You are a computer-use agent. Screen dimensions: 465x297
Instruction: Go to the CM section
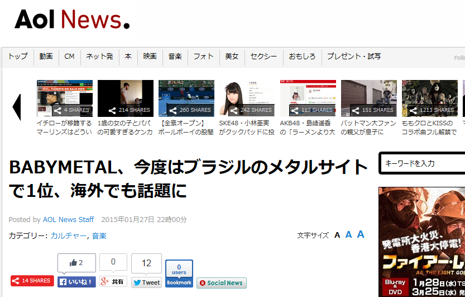coord(69,56)
